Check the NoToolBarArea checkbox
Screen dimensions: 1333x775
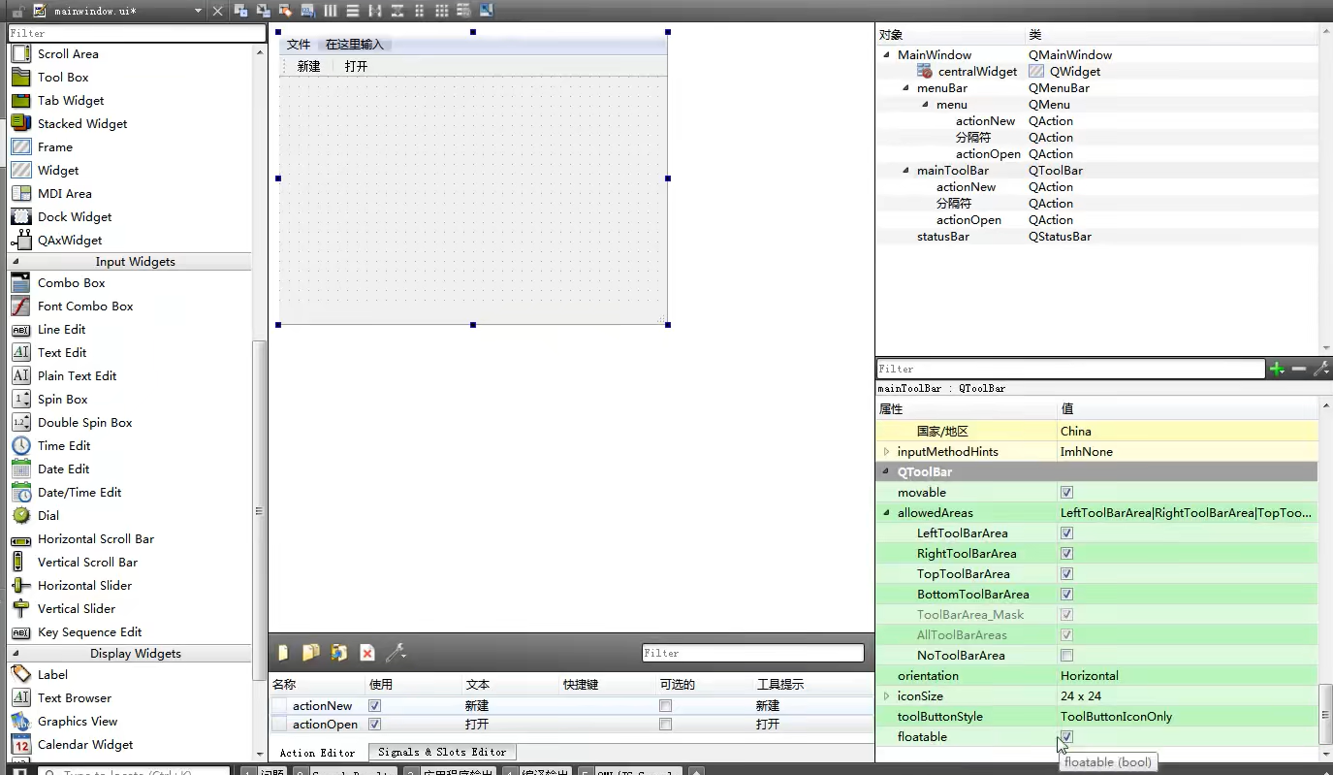pyautogui.click(x=1066, y=656)
